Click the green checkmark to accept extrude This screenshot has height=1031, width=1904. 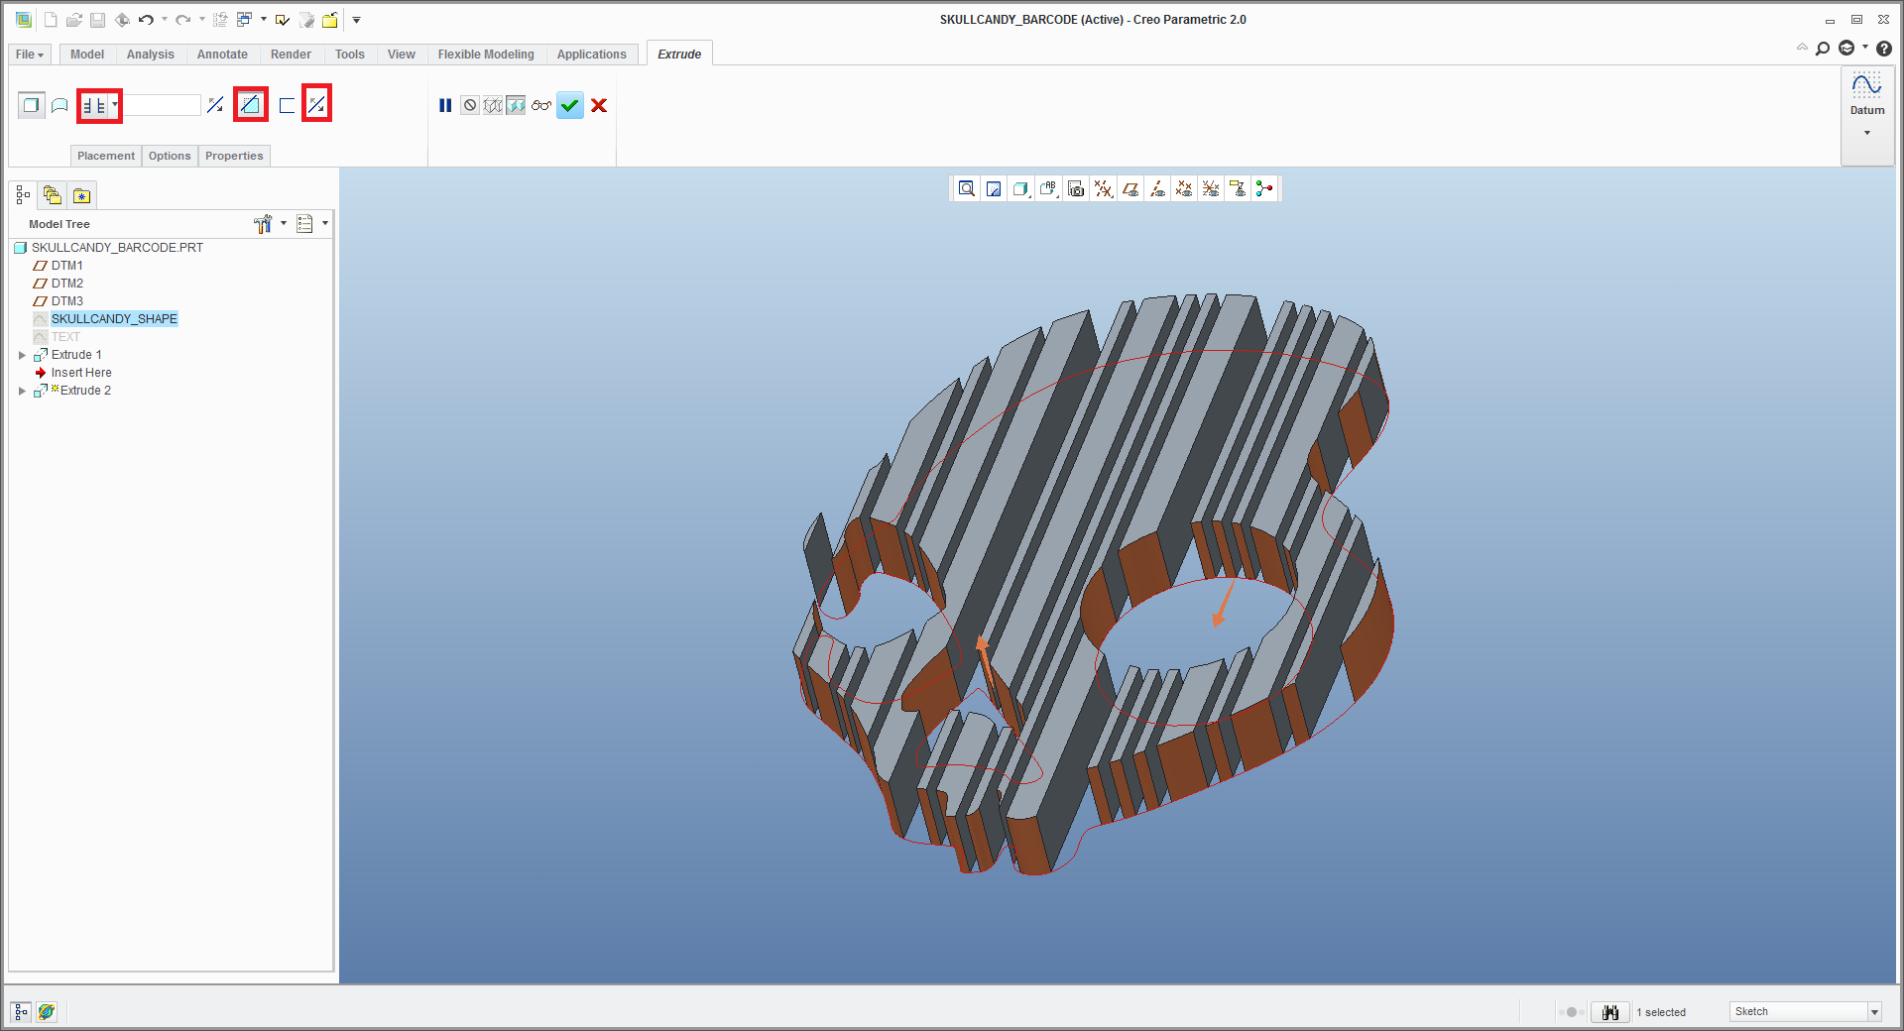coord(569,105)
